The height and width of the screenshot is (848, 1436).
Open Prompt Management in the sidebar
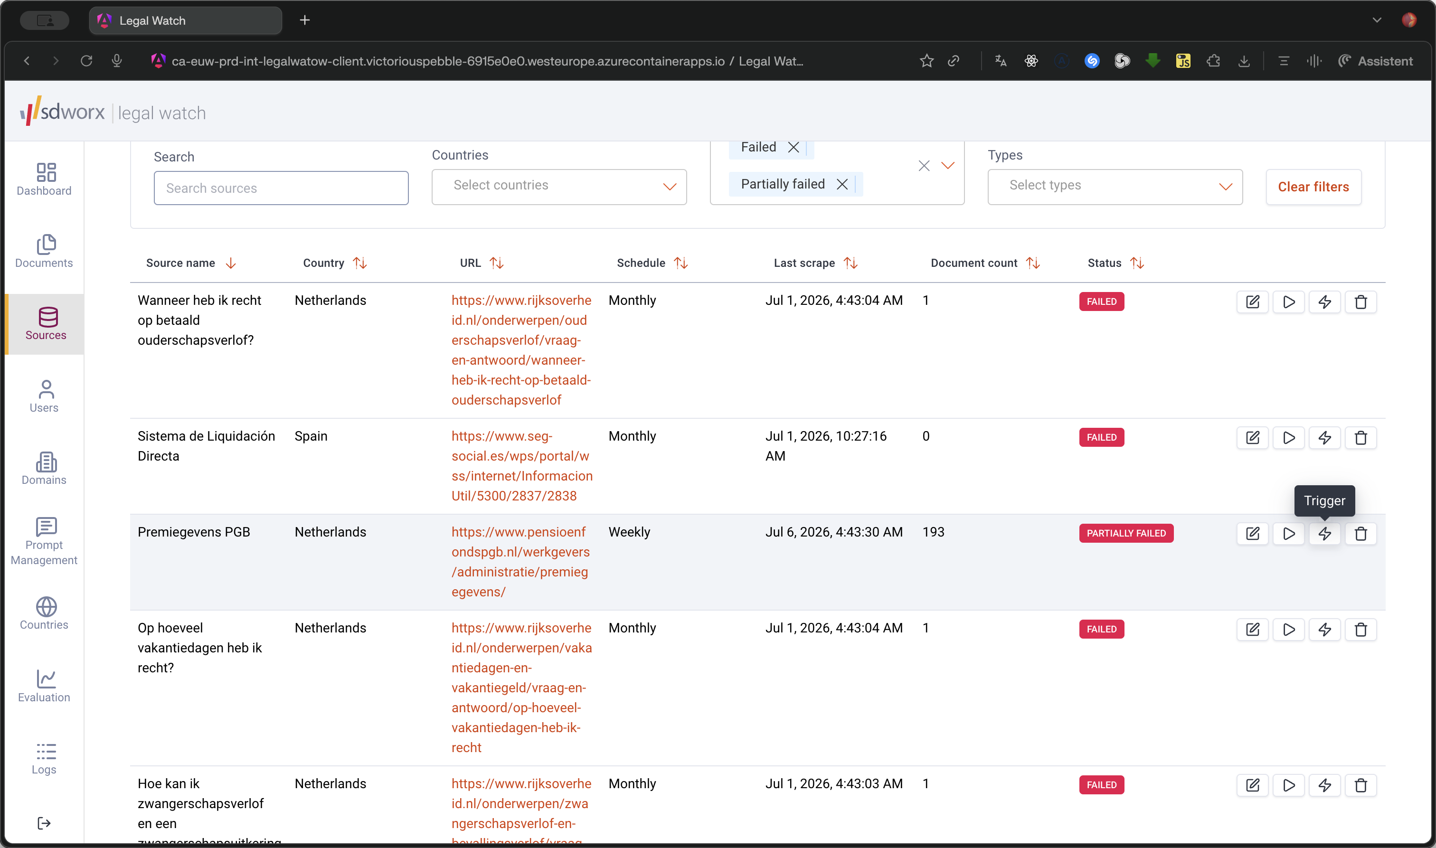coord(44,542)
